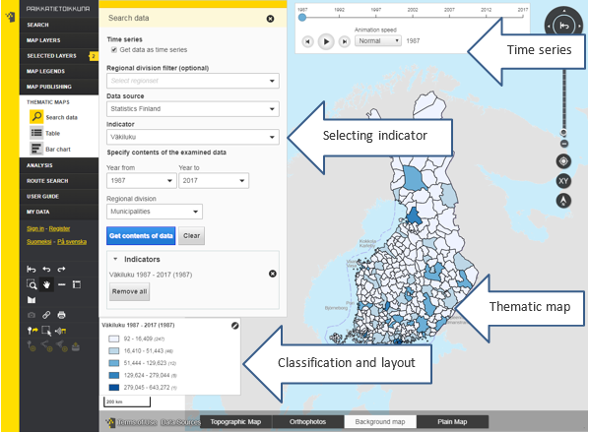Click the return-to-start-view toolbar icon

coord(32,269)
